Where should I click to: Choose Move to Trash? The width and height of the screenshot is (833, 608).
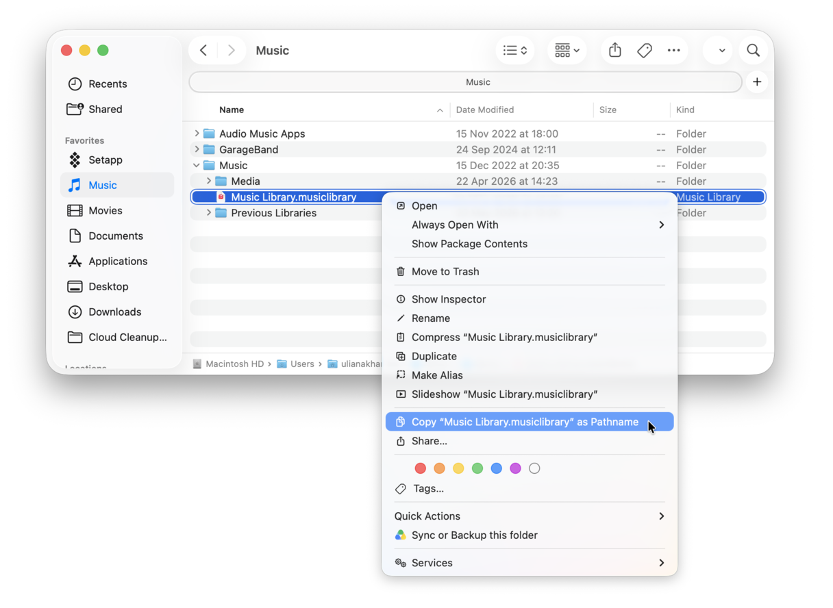pos(530,271)
